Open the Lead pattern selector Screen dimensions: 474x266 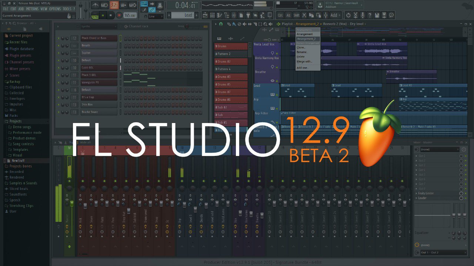pos(183,15)
